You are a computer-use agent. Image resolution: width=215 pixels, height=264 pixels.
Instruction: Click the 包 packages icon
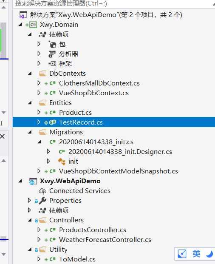click(x=53, y=44)
